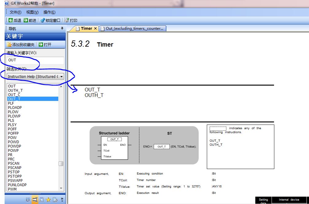Pin the 导航 navigation panel
Image resolution: width=309 pixels, height=204 pixels.
[62, 28]
